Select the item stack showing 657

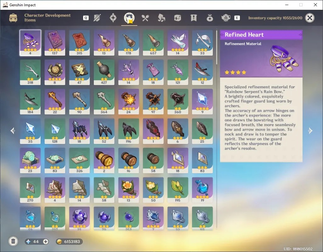153,43
